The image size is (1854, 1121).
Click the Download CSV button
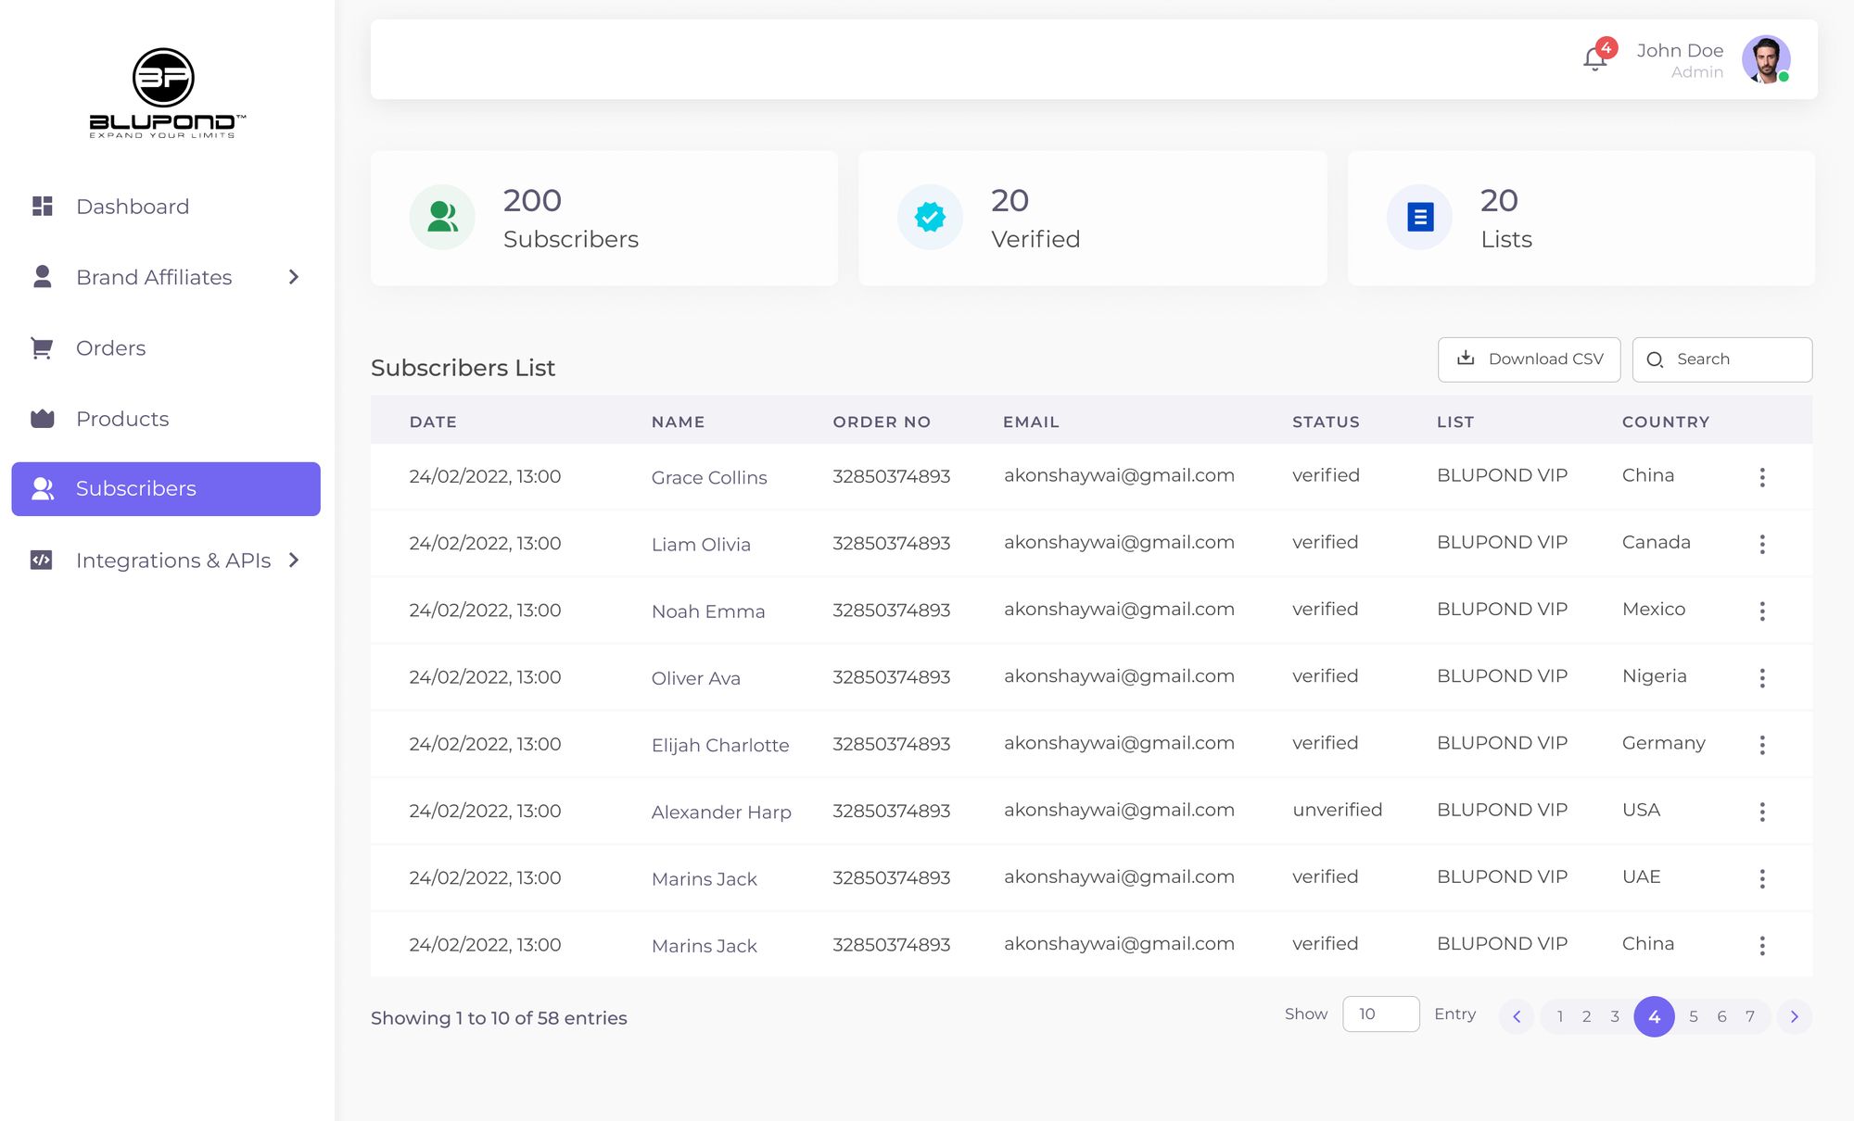point(1529,359)
